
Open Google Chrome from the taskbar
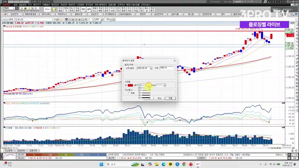coord(184,164)
